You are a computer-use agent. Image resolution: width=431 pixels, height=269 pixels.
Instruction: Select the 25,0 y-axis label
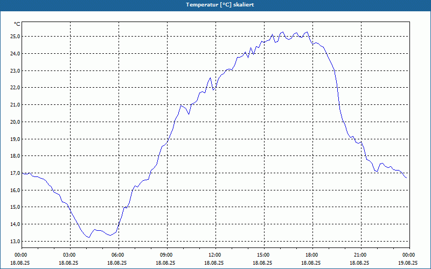pyautogui.click(x=16, y=37)
